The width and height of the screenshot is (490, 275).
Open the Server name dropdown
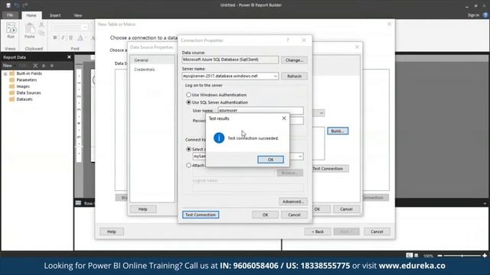[275, 76]
